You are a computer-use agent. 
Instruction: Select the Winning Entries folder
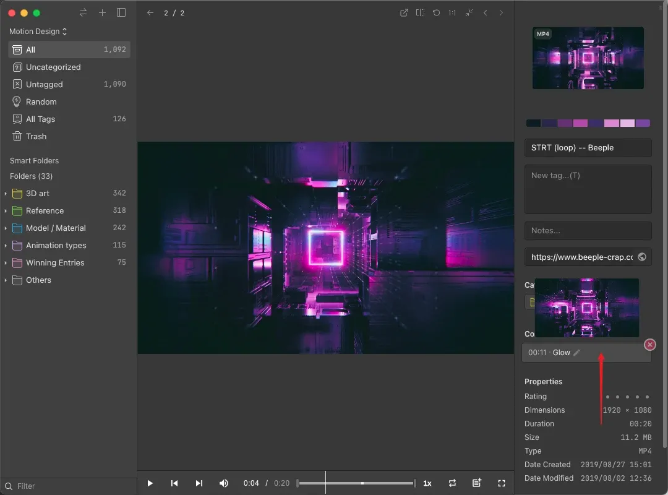[69, 262]
